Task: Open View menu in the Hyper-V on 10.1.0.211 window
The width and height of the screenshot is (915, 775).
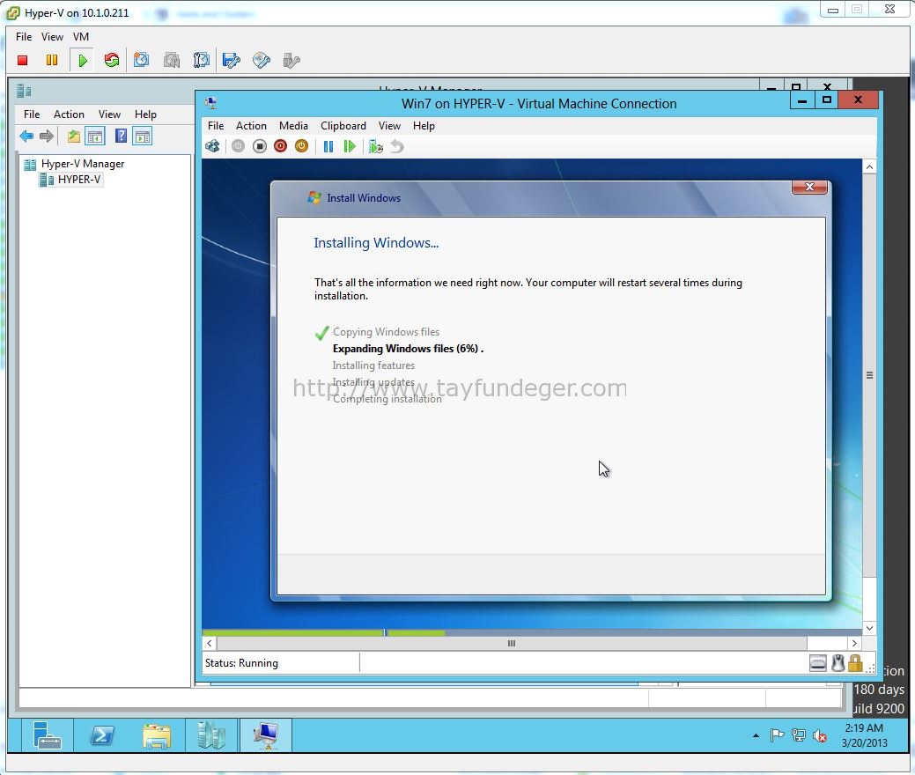Action: point(52,37)
